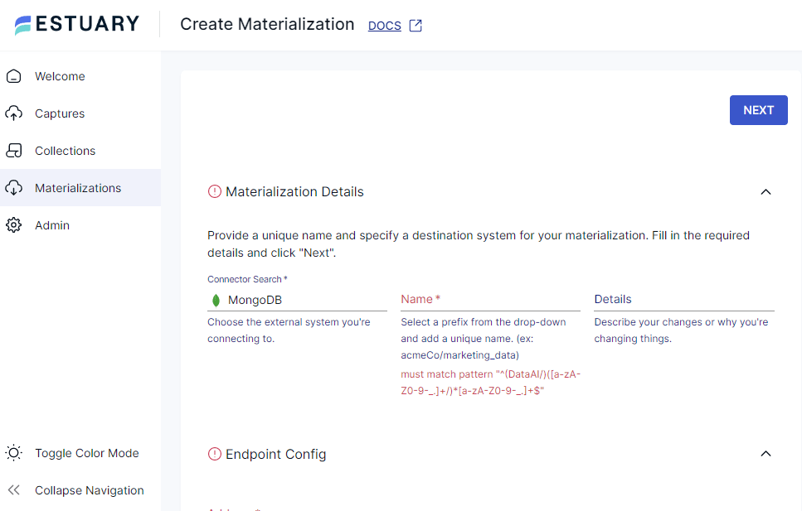The image size is (802, 511).
Task: Click the Captures upload-cloud icon
Action: tap(13, 113)
